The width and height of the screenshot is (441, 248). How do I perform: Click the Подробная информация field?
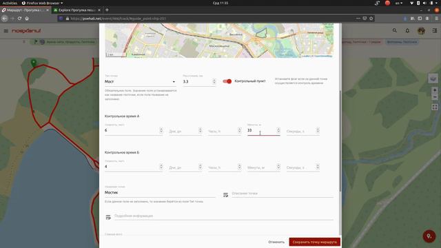[223, 216]
